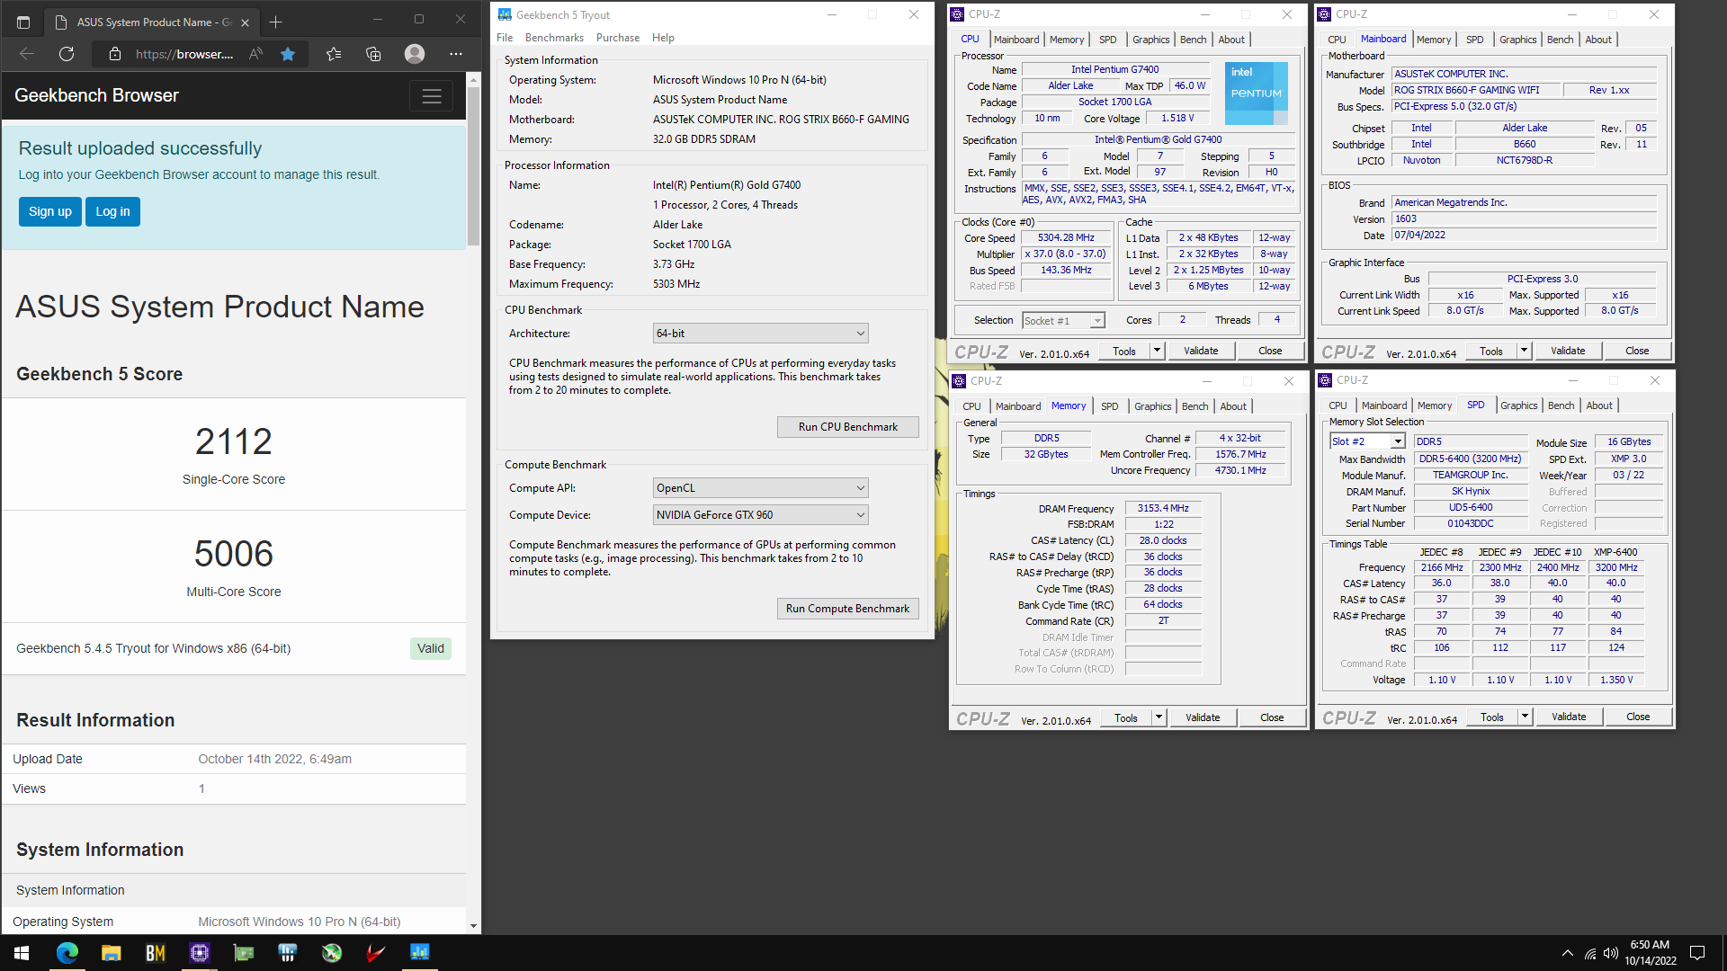Open the BM benchmark app in taskbar
This screenshot has width=1727, height=971.
(x=156, y=953)
